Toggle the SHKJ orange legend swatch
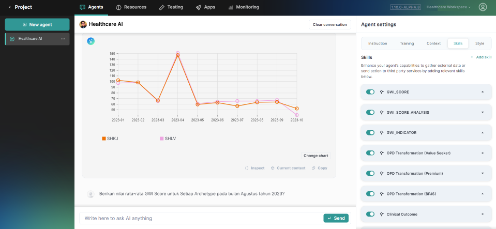The height and width of the screenshot is (229, 496). tap(104, 139)
